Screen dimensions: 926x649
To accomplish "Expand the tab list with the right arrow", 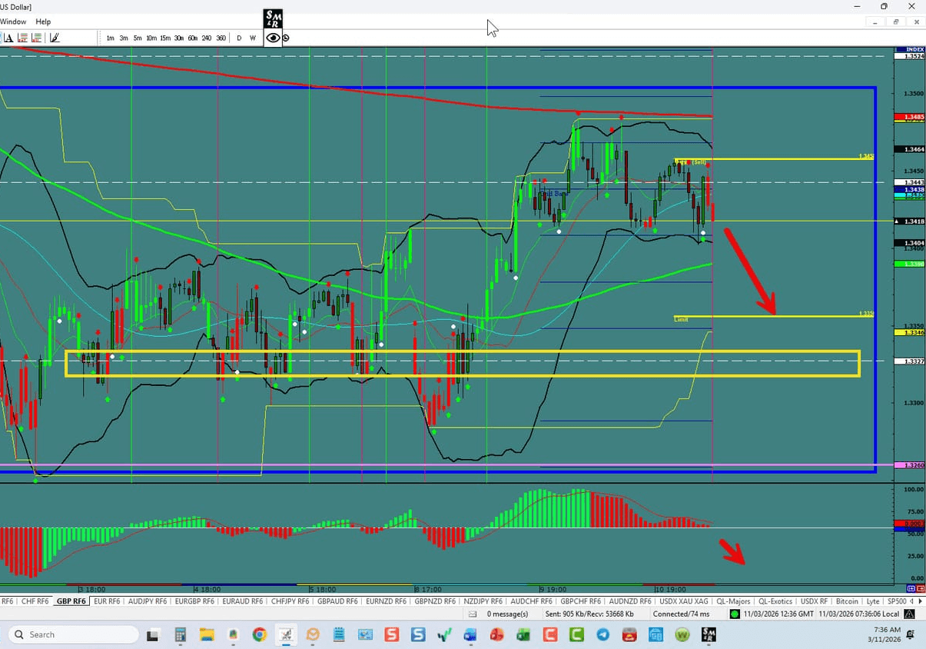I will tap(920, 601).
